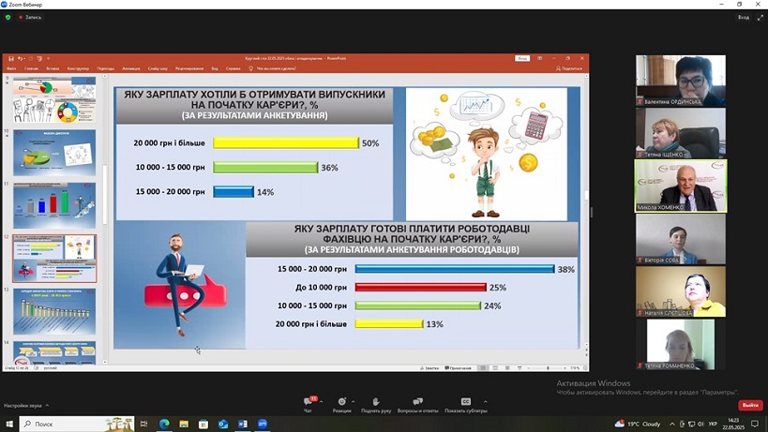Toggle Примечания comments in status bar
Screen dimensions: 768x432
click(x=458, y=368)
